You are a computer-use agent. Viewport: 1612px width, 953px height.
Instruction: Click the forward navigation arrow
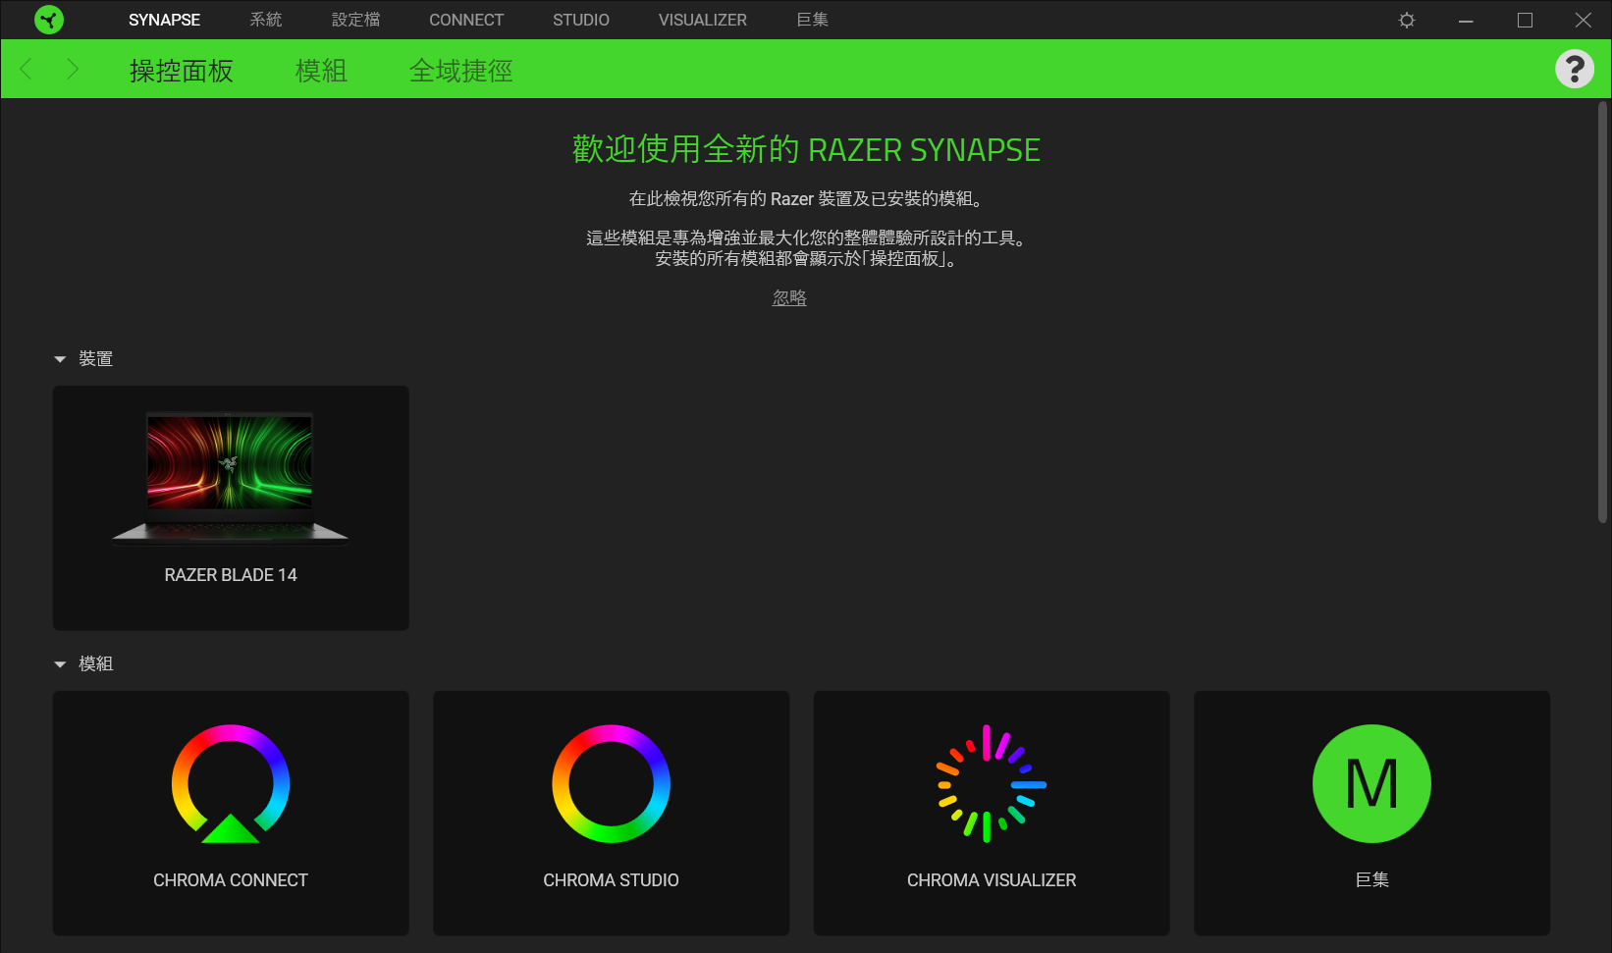72,69
